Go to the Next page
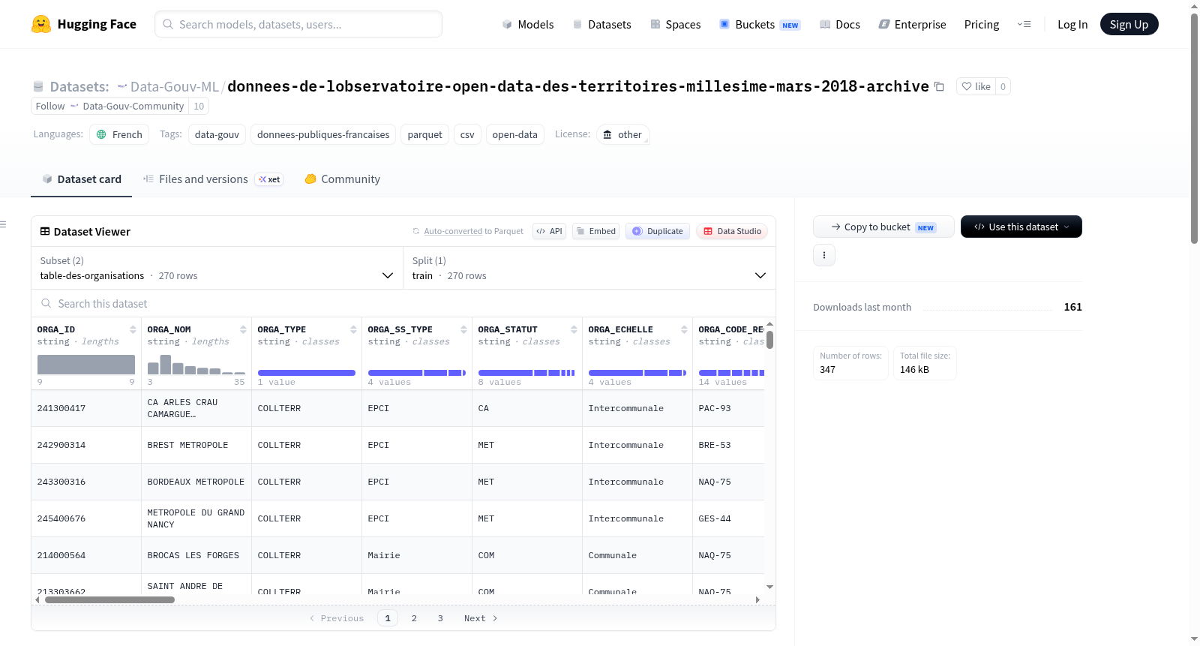This screenshot has width=1200, height=646. pyautogui.click(x=481, y=618)
